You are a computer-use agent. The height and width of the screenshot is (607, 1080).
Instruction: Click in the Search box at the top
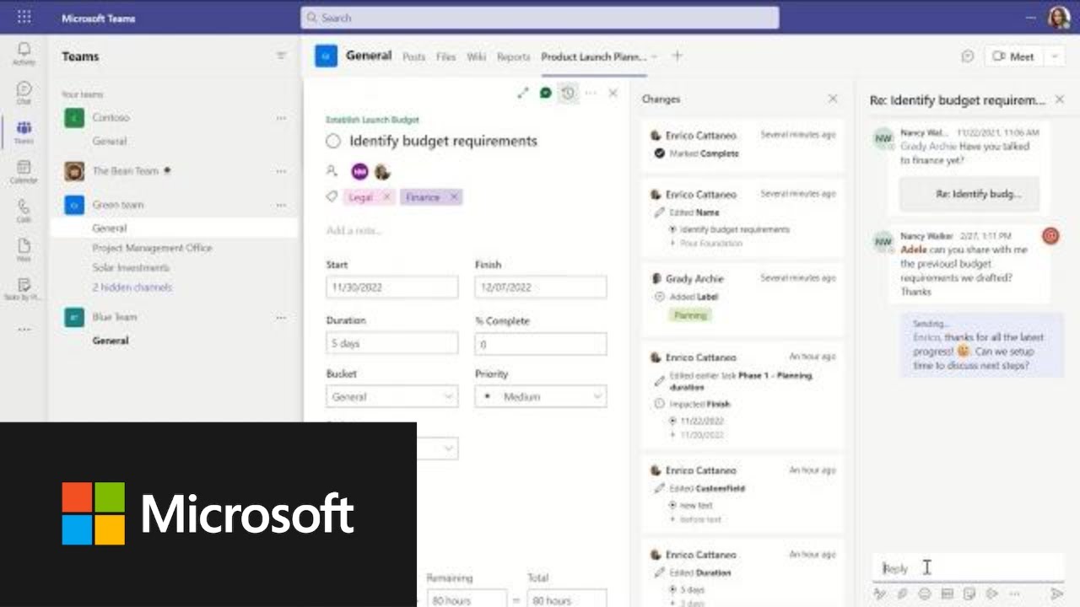click(540, 18)
